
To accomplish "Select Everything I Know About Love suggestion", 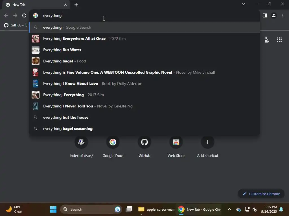I will 145,84.
